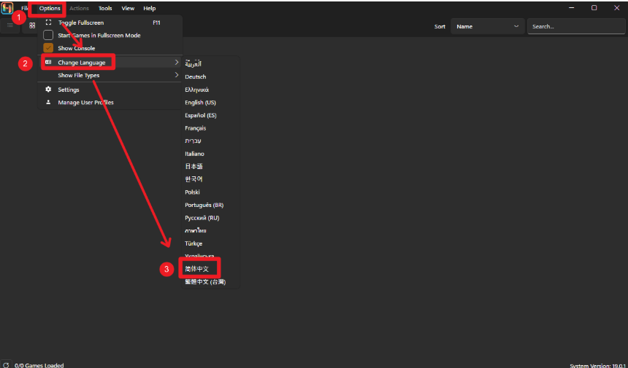Open the Help menu
The height and width of the screenshot is (368, 628).
[x=150, y=8]
